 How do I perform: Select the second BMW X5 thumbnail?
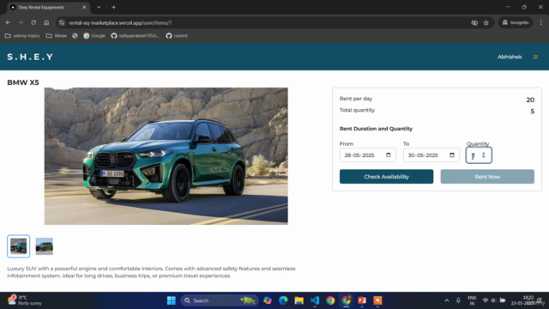[44, 246]
